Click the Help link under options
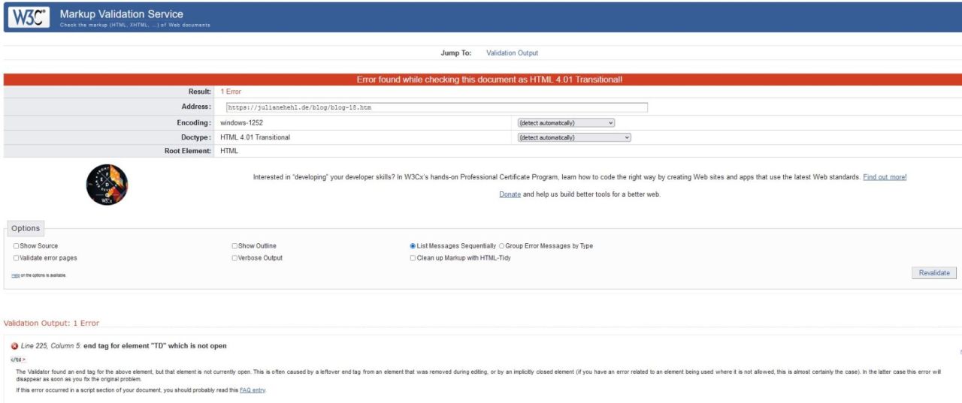 coord(15,275)
